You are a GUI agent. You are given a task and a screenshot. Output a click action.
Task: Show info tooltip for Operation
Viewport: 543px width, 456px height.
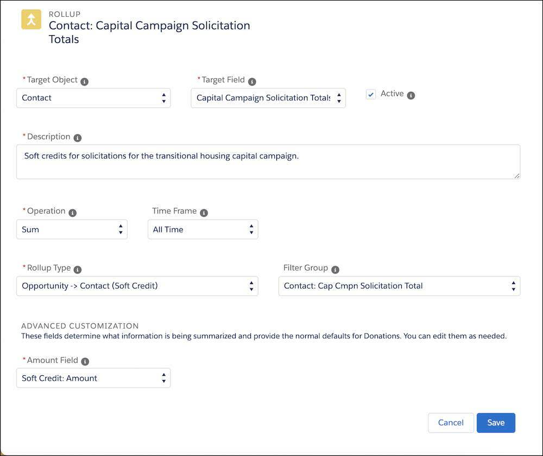(x=72, y=213)
